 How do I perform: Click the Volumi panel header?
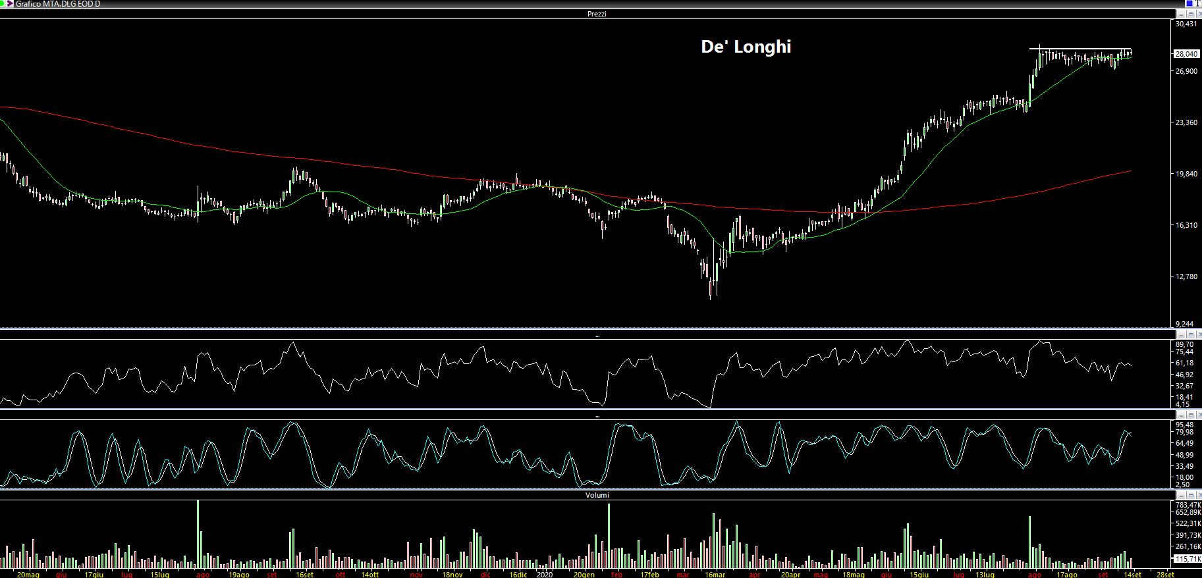point(597,495)
